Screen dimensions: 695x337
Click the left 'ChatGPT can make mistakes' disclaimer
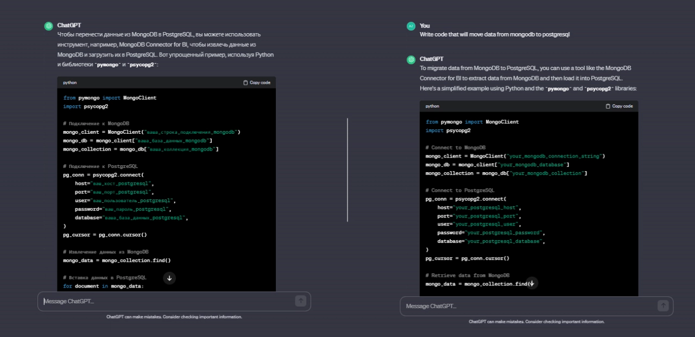[x=174, y=316]
